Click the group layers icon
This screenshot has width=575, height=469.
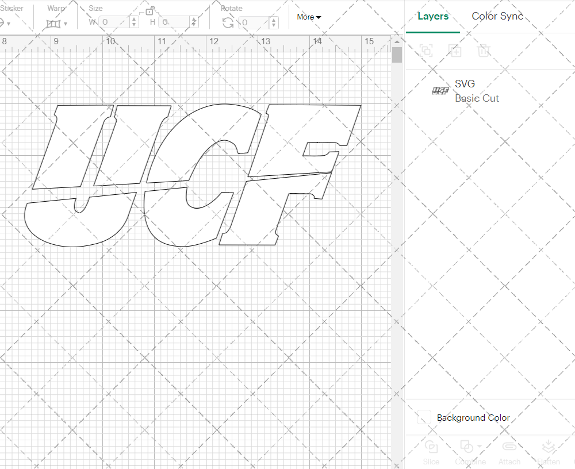click(426, 51)
